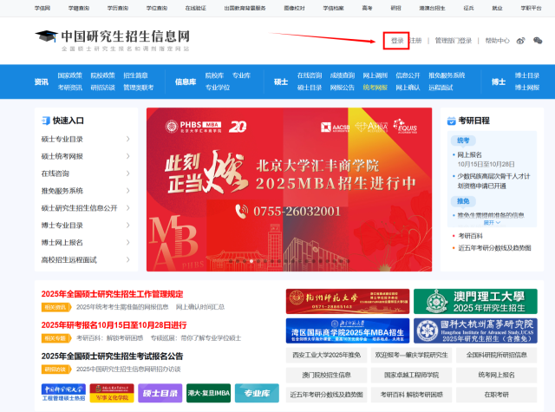Open the WeChat icon in header
Image resolution: width=555 pixels, height=412 pixels.
tap(538, 41)
